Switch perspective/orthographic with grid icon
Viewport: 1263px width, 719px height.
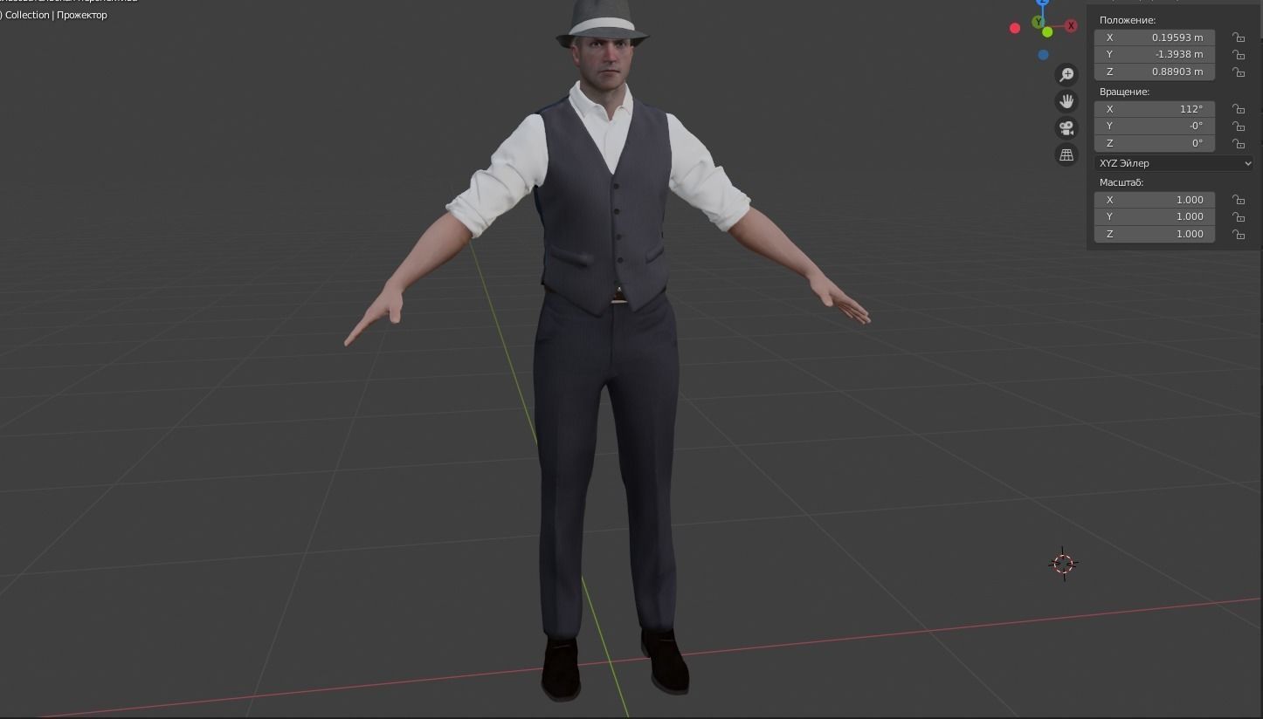1066,155
